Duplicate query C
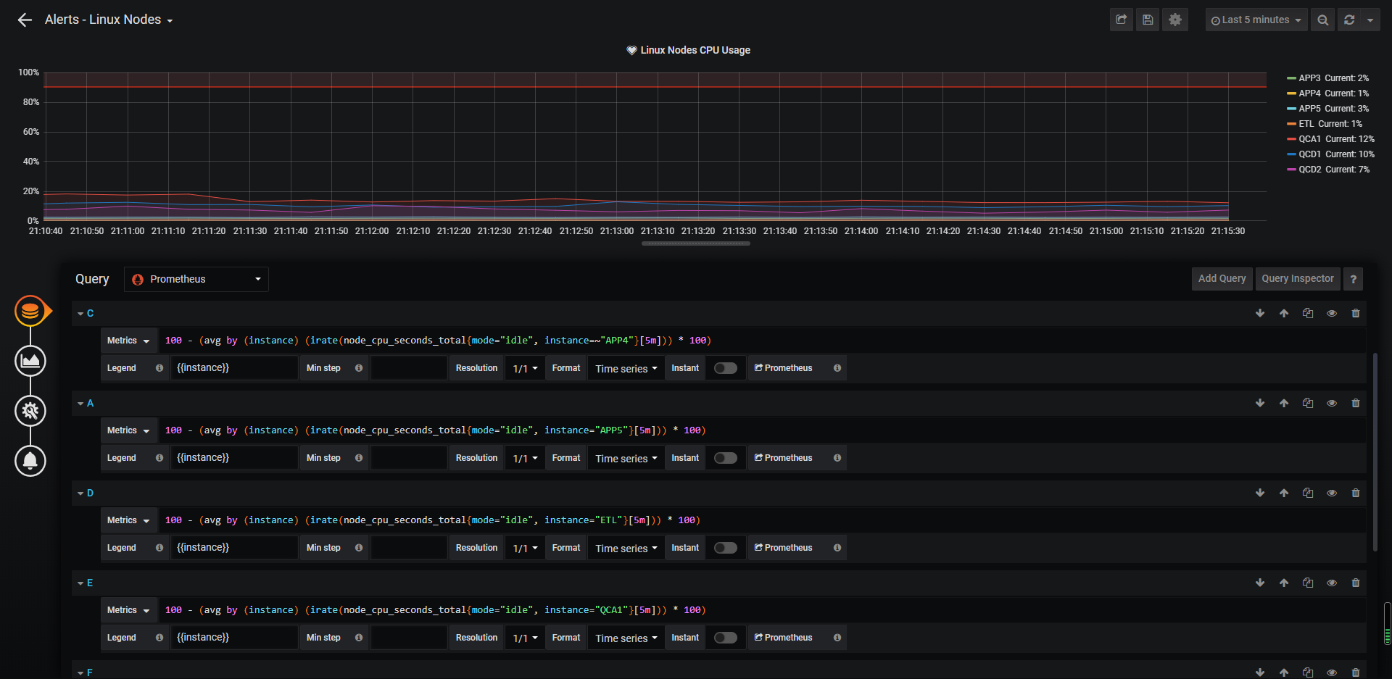Viewport: 1392px width, 679px height. click(1308, 313)
